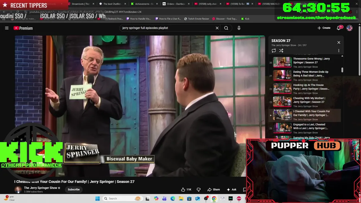Open Outlook from taskbar
The height and width of the screenshot is (203, 361).
(x=197, y=198)
